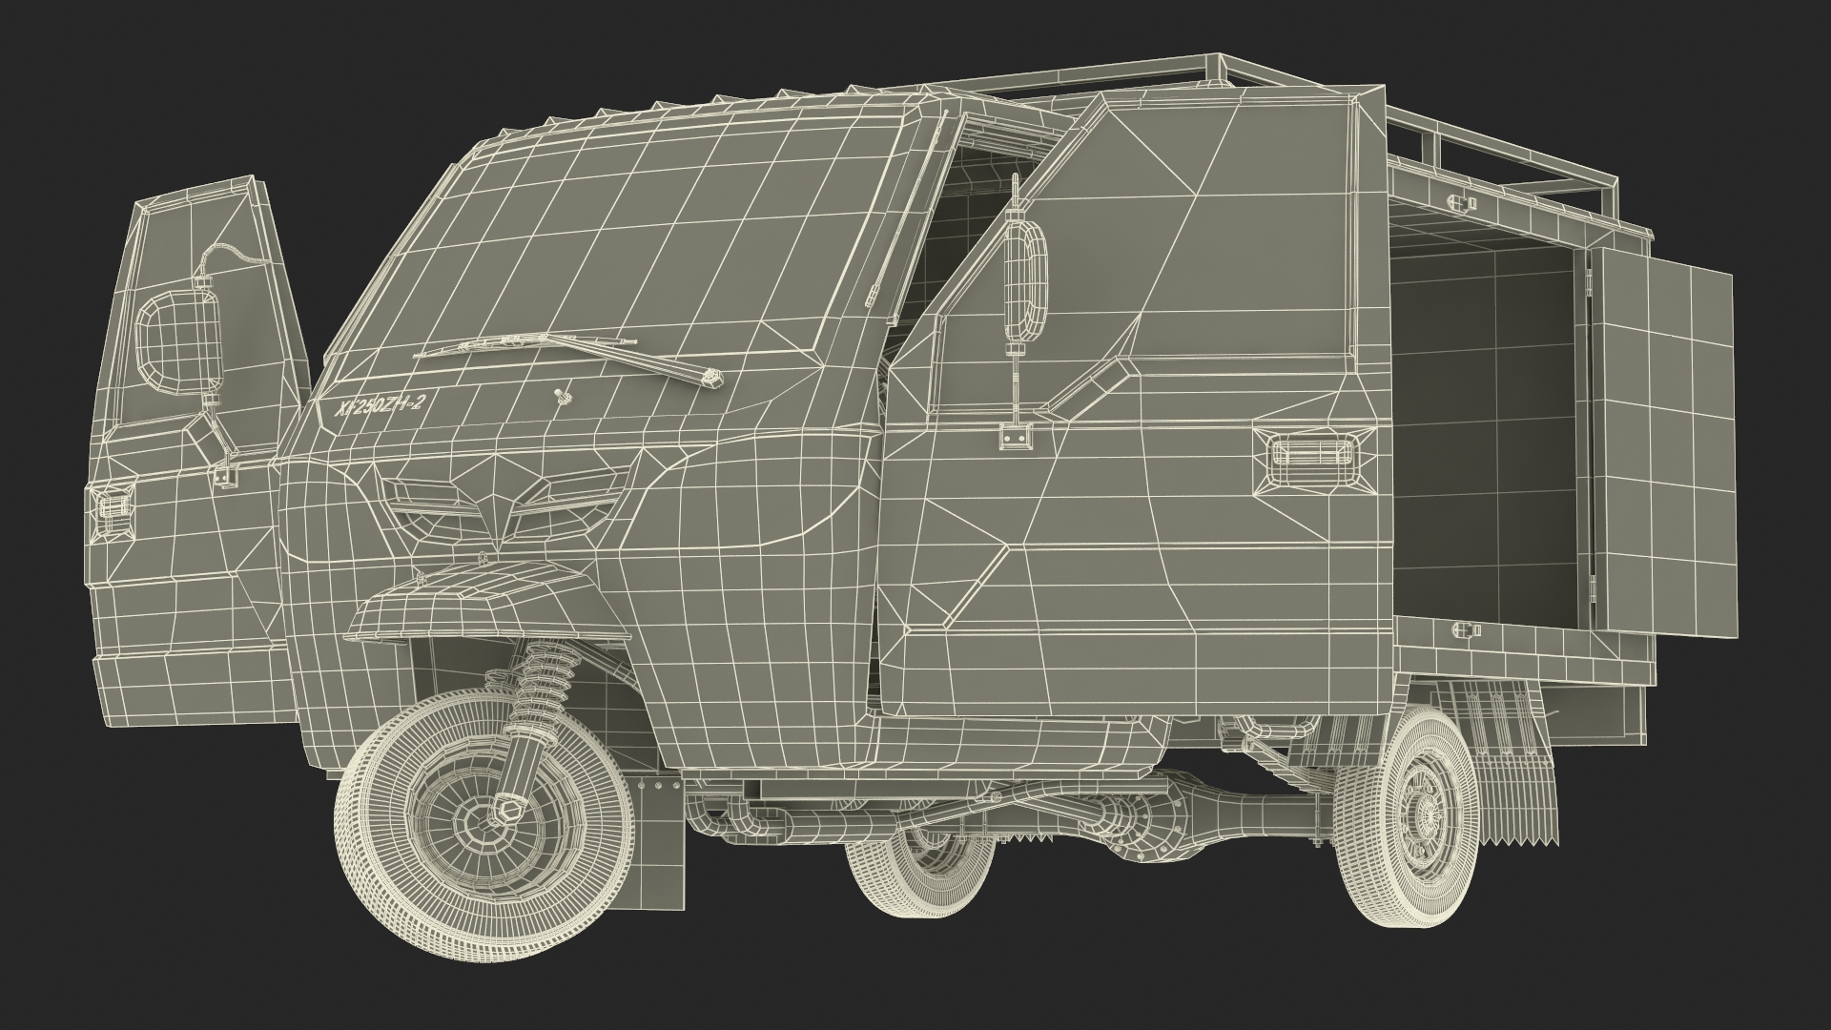The width and height of the screenshot is (1831, 1030).
Task: Pick the side mirror on the open left door
Action: click(x=179, y=343)
